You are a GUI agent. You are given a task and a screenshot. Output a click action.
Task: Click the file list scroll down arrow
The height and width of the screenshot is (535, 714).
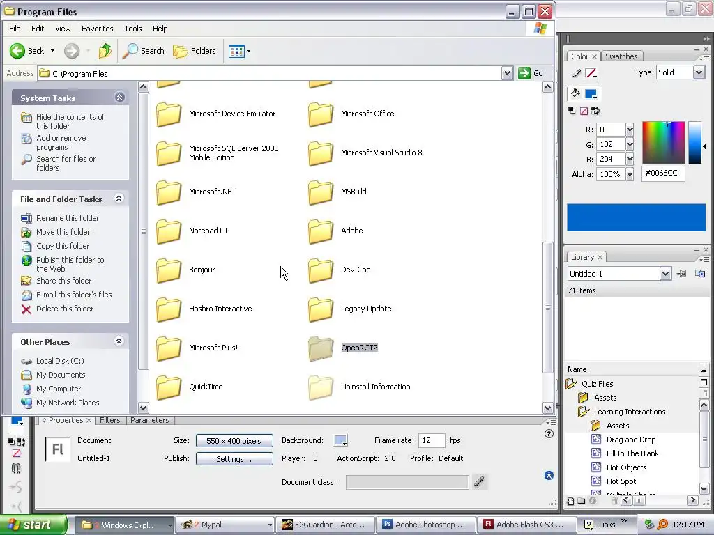(548, 408)
